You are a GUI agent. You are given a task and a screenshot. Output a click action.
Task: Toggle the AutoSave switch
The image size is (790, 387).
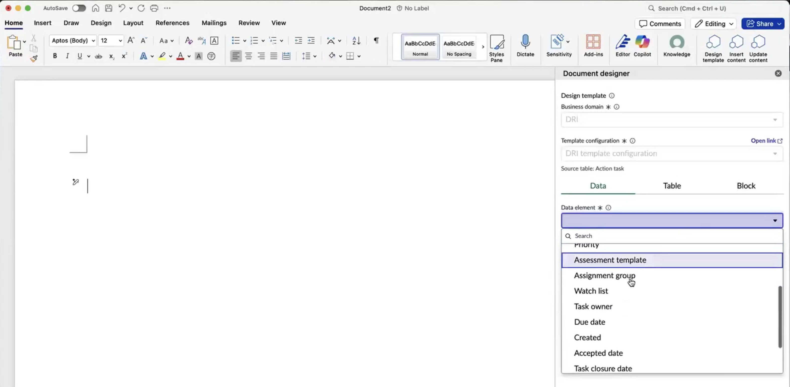point(79,8)
